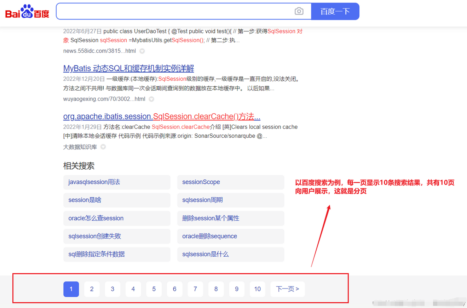Open image search via camera icon
467x308 pixels.
point(299,11)
